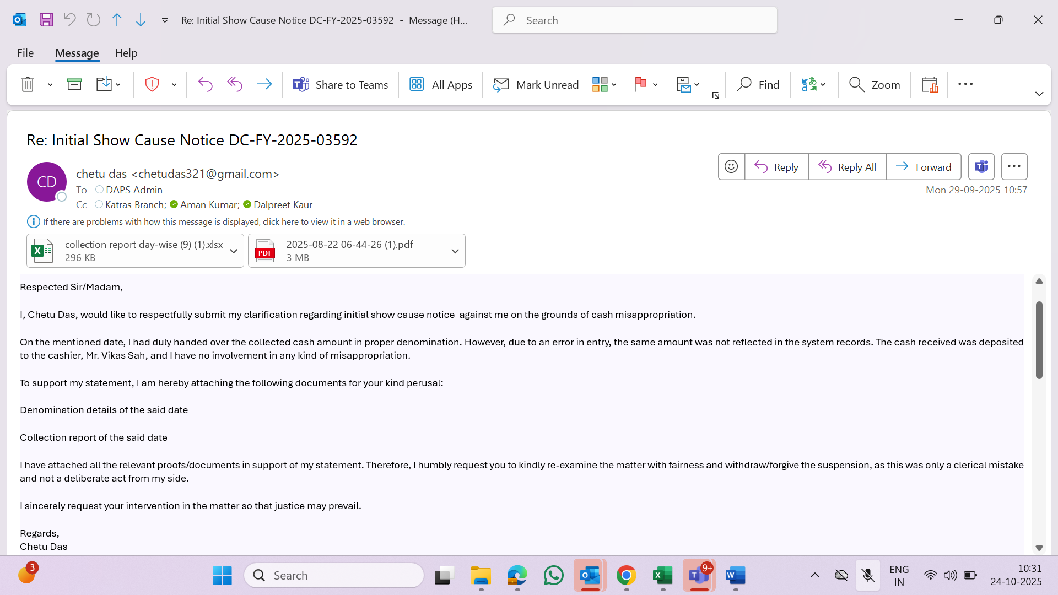The image size is (1058, 595).
Task: Click the message body vertical scrollbar thumb
Action: pos(1039,340)
